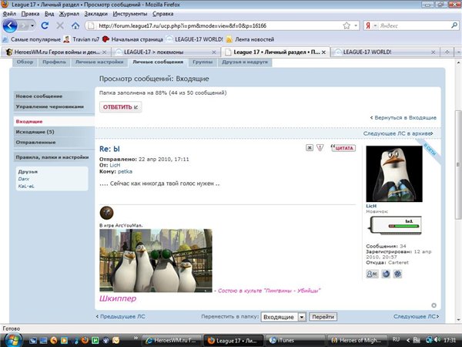
Task: Open the Друзья и недруги tab
Action: click(x=245, y=62)
